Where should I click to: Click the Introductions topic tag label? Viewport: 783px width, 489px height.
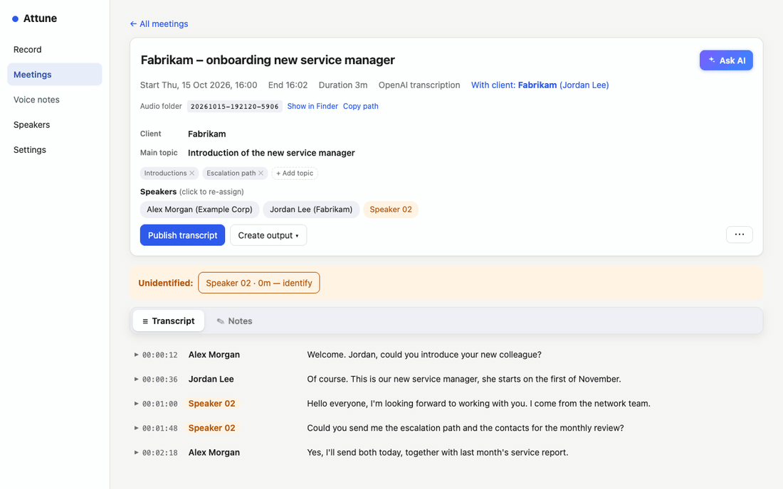click(x=165, y=173)
